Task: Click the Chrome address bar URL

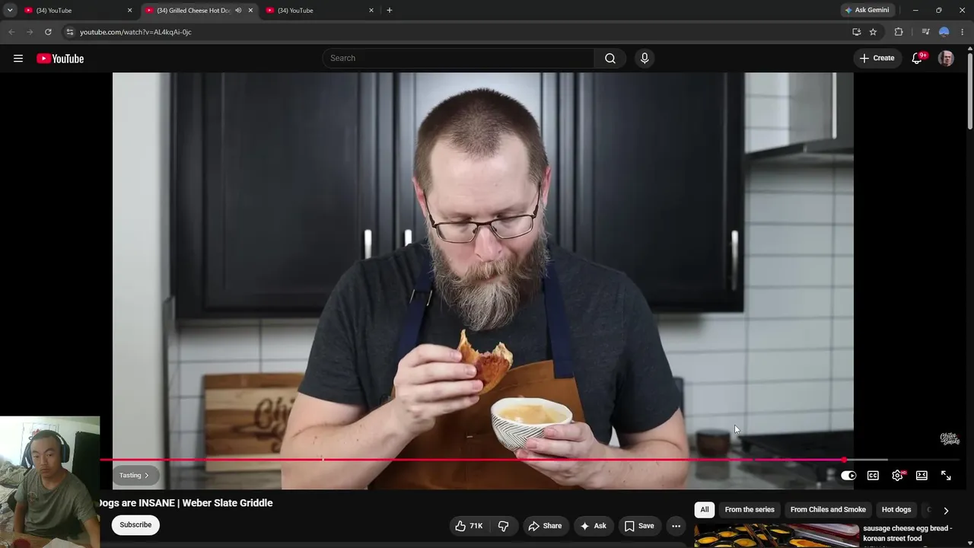Action: coord(135,32)
